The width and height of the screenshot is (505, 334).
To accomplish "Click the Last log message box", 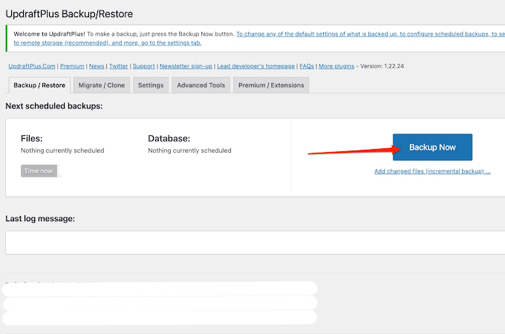I will pyautogui.click(x=255, y=242).
